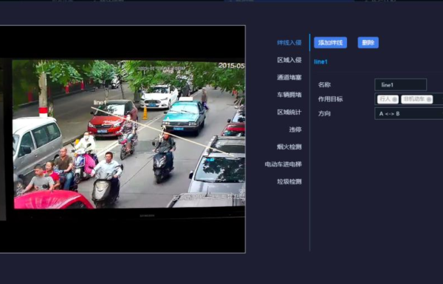Viewport: 443px width, 284px height.
Task: Select the line1 label in video preview
Action: click(100, 102)
